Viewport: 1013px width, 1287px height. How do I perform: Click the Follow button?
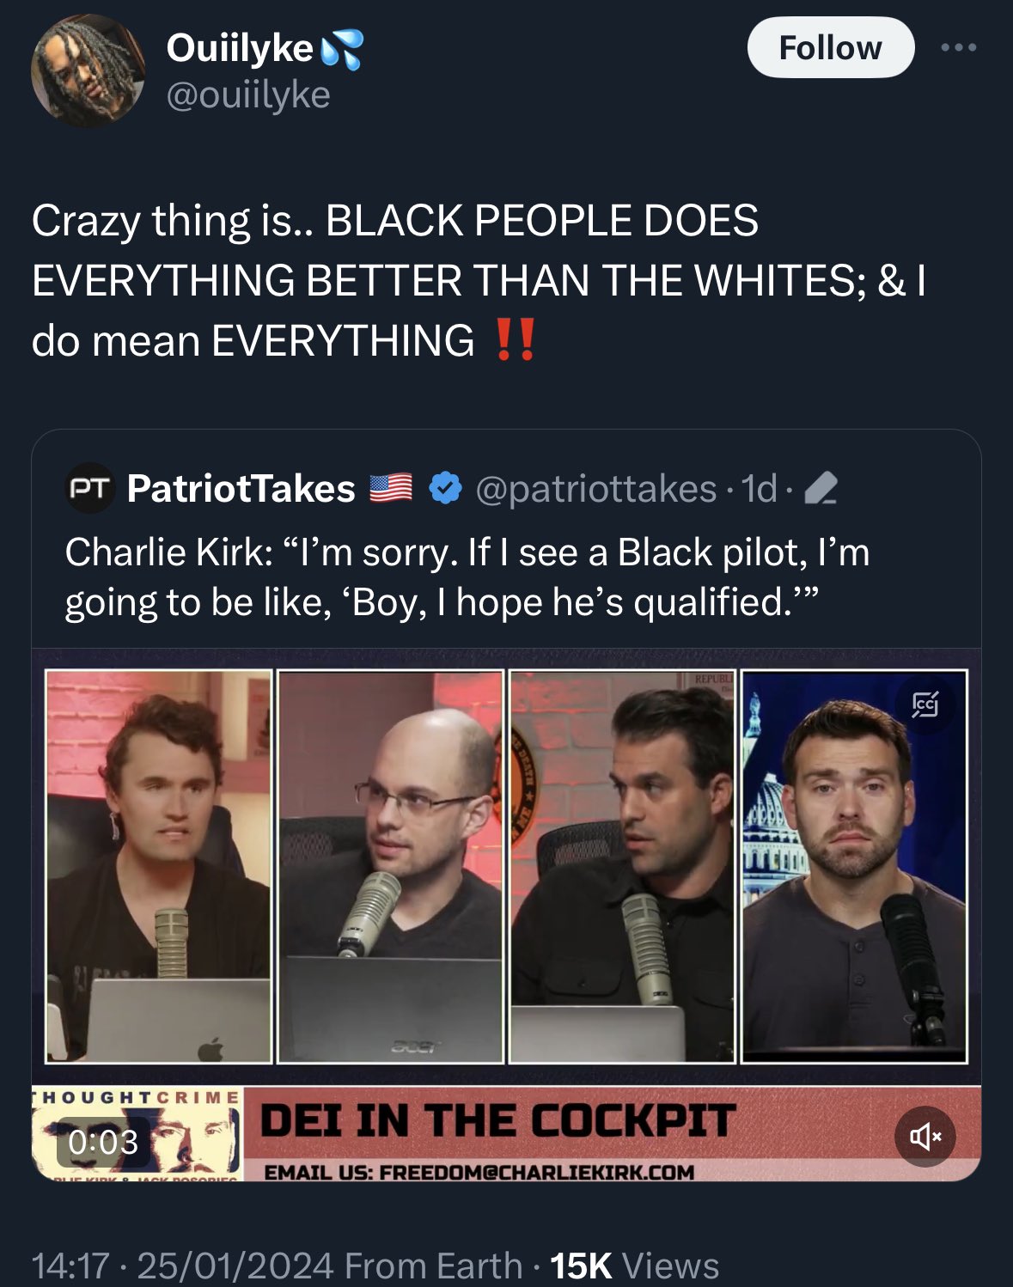point(830,47)
